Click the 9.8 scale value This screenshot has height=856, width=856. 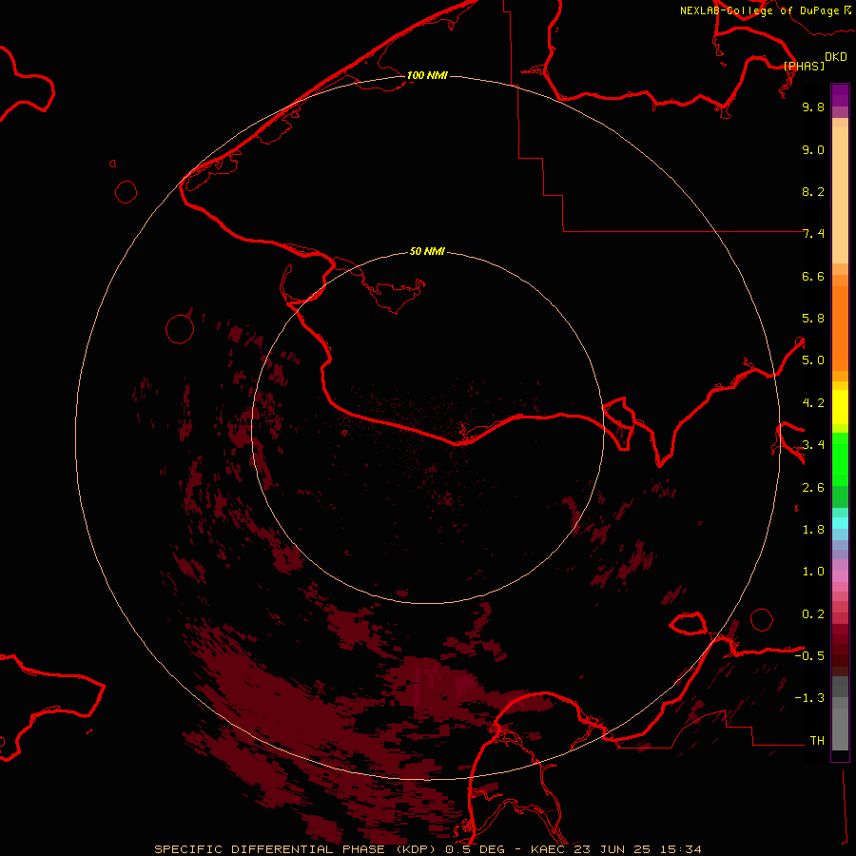813,107
